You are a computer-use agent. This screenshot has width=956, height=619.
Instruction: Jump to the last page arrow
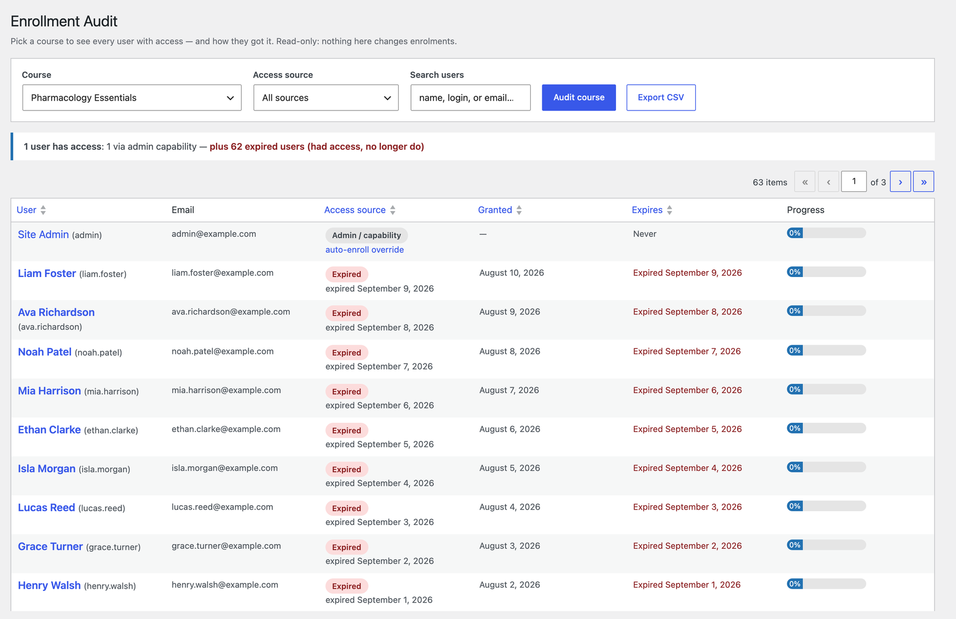click(924, 181)
